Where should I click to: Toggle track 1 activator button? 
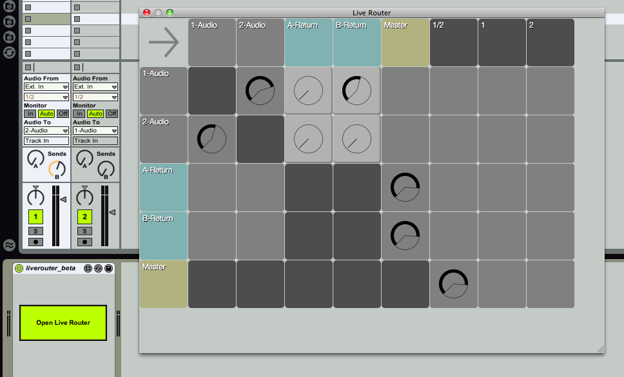35,217
